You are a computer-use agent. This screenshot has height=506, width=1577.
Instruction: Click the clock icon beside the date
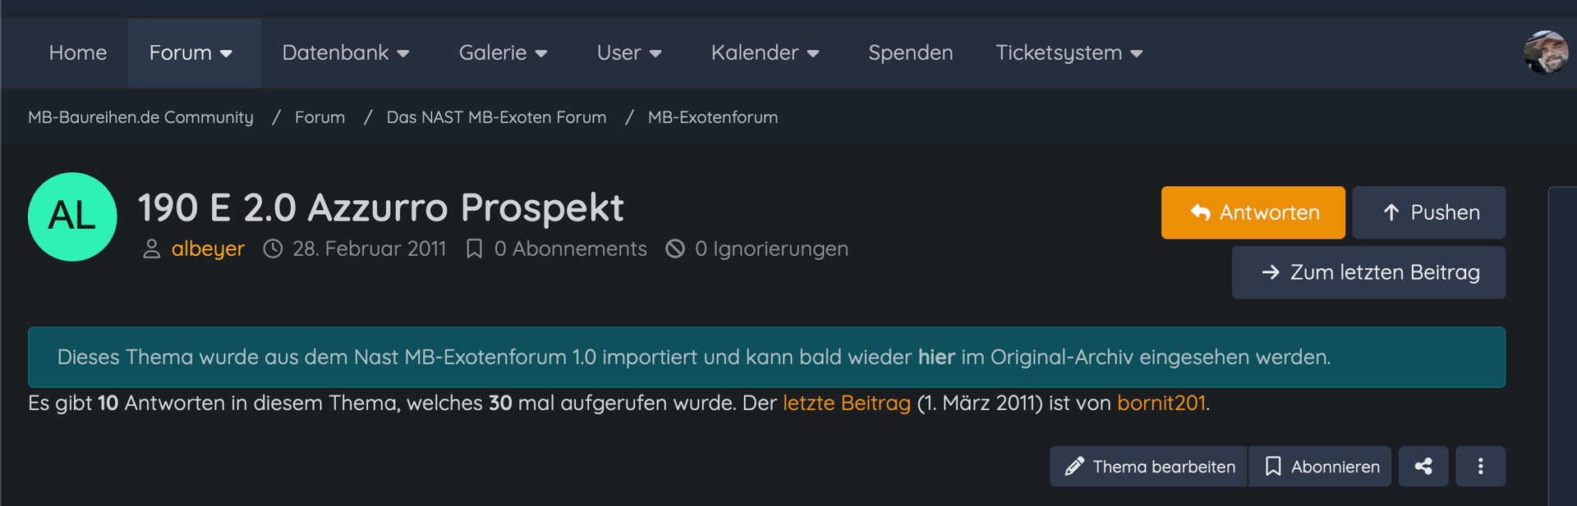273,248
